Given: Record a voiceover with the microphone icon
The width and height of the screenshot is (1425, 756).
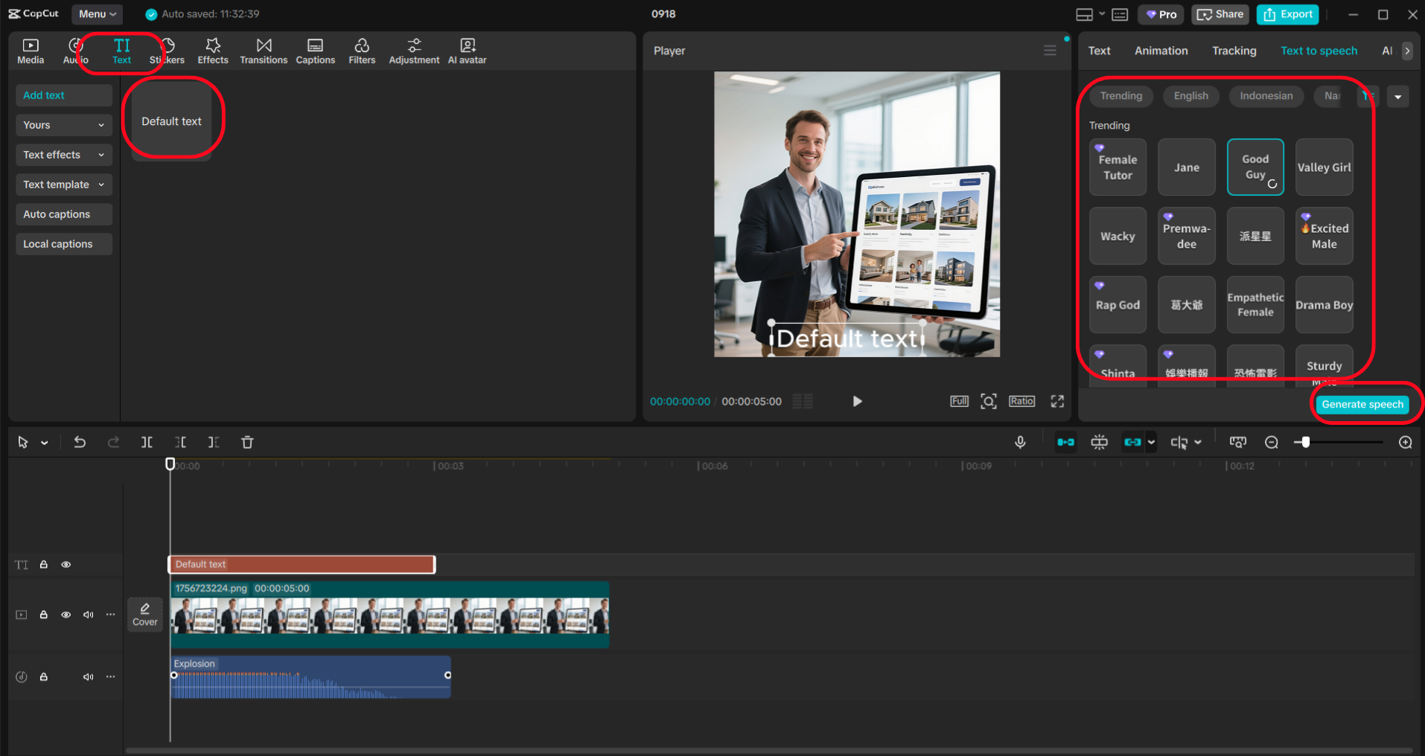Looking at the screenshot, I should pos(1020,441).
